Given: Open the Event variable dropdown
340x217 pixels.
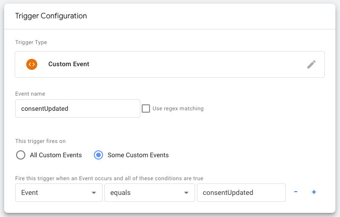Looking at the screenshot, I should [58, 193].
